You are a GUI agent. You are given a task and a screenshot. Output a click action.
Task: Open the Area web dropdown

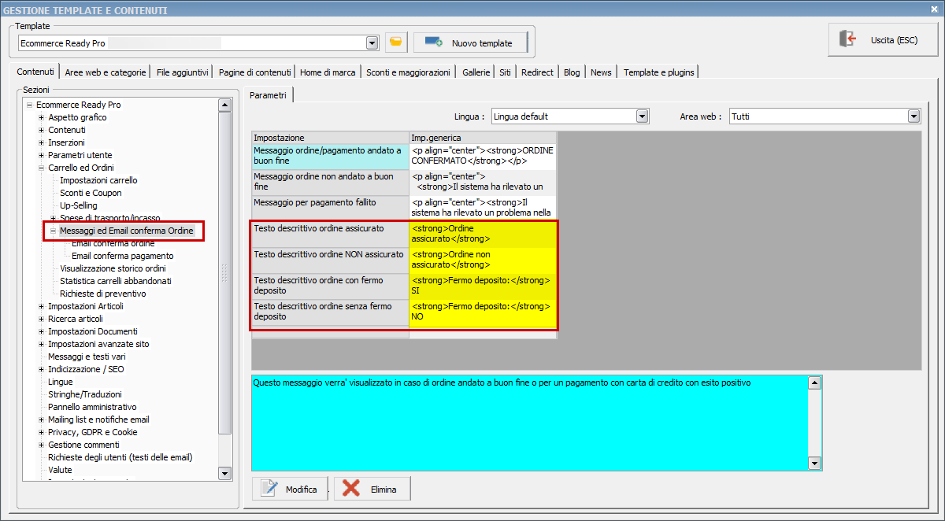[913, 116]
